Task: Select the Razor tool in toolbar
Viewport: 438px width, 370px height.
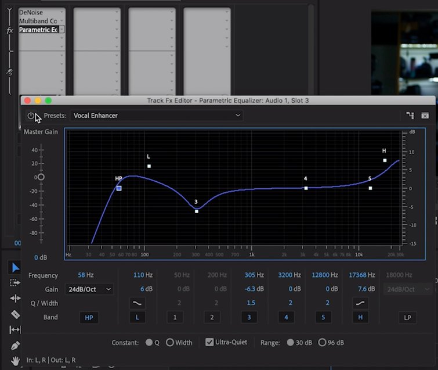Action: 15,314
